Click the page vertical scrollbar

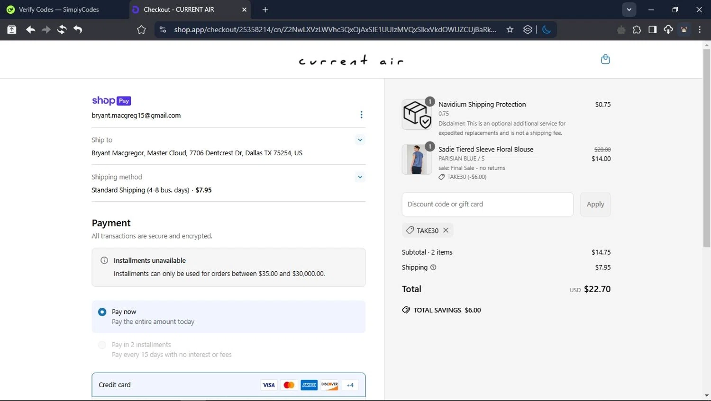click(x=707, y=148)
